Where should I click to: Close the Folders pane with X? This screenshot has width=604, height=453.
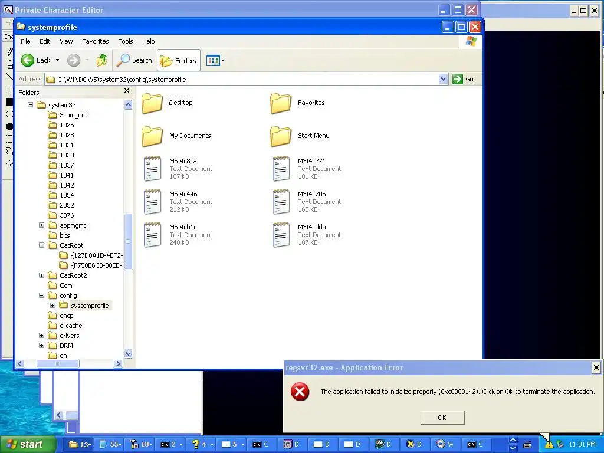(x=127, y=91)
